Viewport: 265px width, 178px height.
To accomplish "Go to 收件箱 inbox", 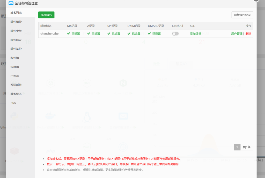I will [14, 58].
